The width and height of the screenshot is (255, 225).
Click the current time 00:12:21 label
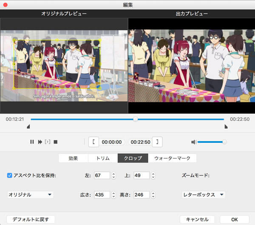pos(15,119)
